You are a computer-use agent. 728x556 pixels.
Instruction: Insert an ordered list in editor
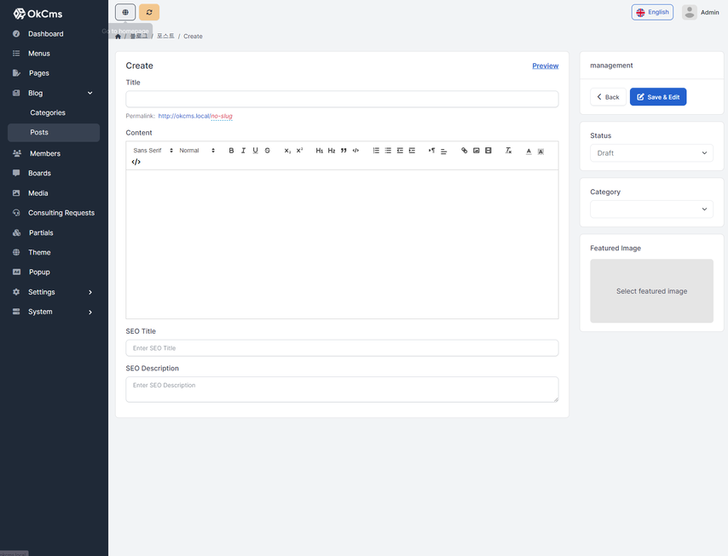(376, 151)
